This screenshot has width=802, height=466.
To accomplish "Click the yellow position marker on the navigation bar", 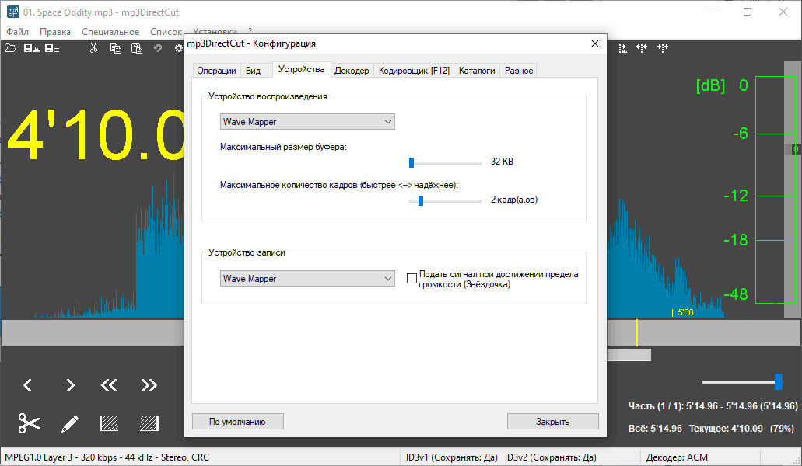I will point(637,332).
